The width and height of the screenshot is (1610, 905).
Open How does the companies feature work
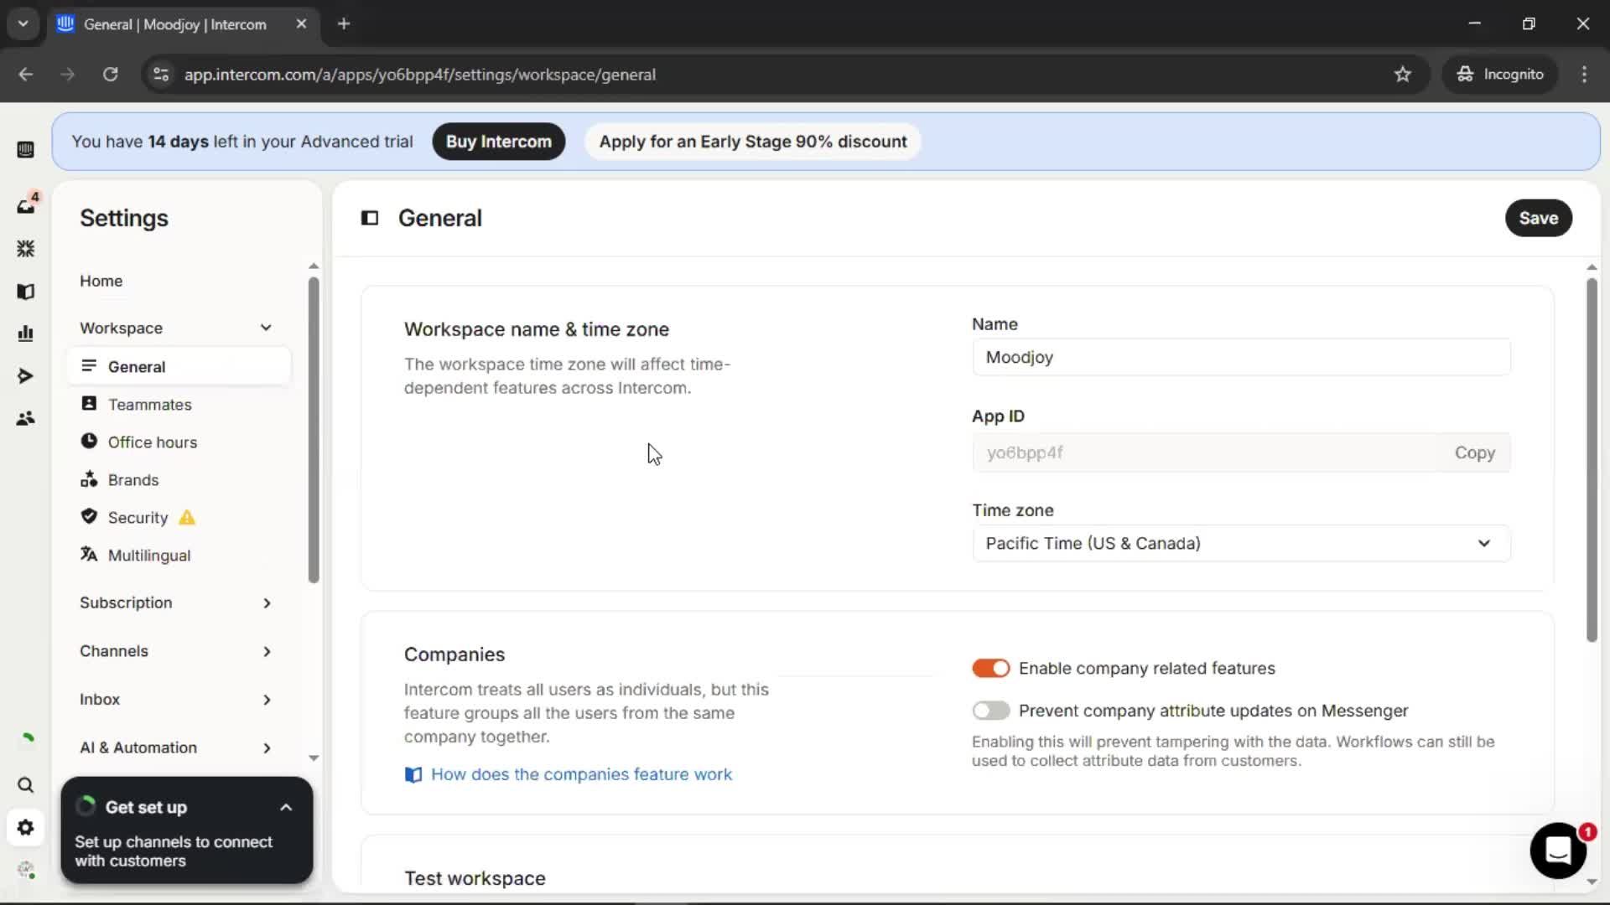pyautogui.click(x=581, y=775)
